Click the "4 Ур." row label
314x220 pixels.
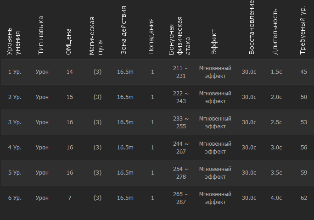(x=15, y=148)
